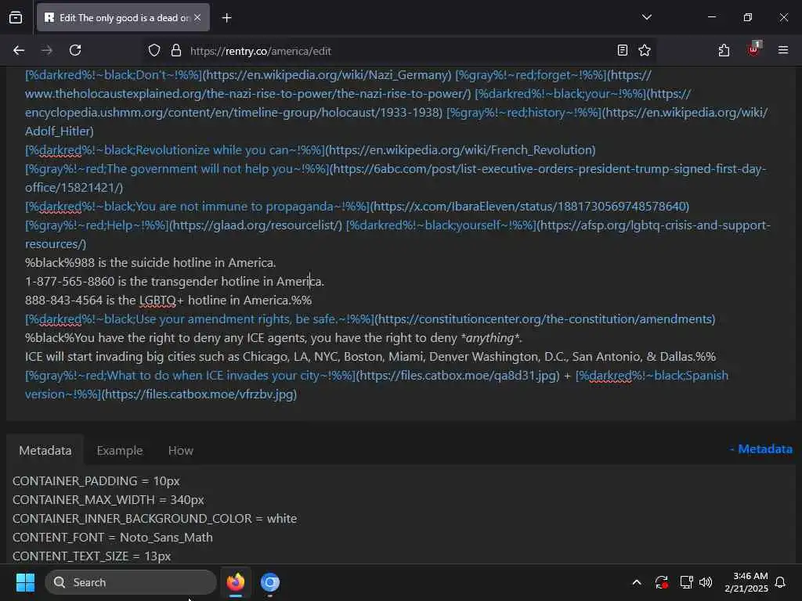
Task: Open the list all tabs dropdown
Action: tap(646, 17)
